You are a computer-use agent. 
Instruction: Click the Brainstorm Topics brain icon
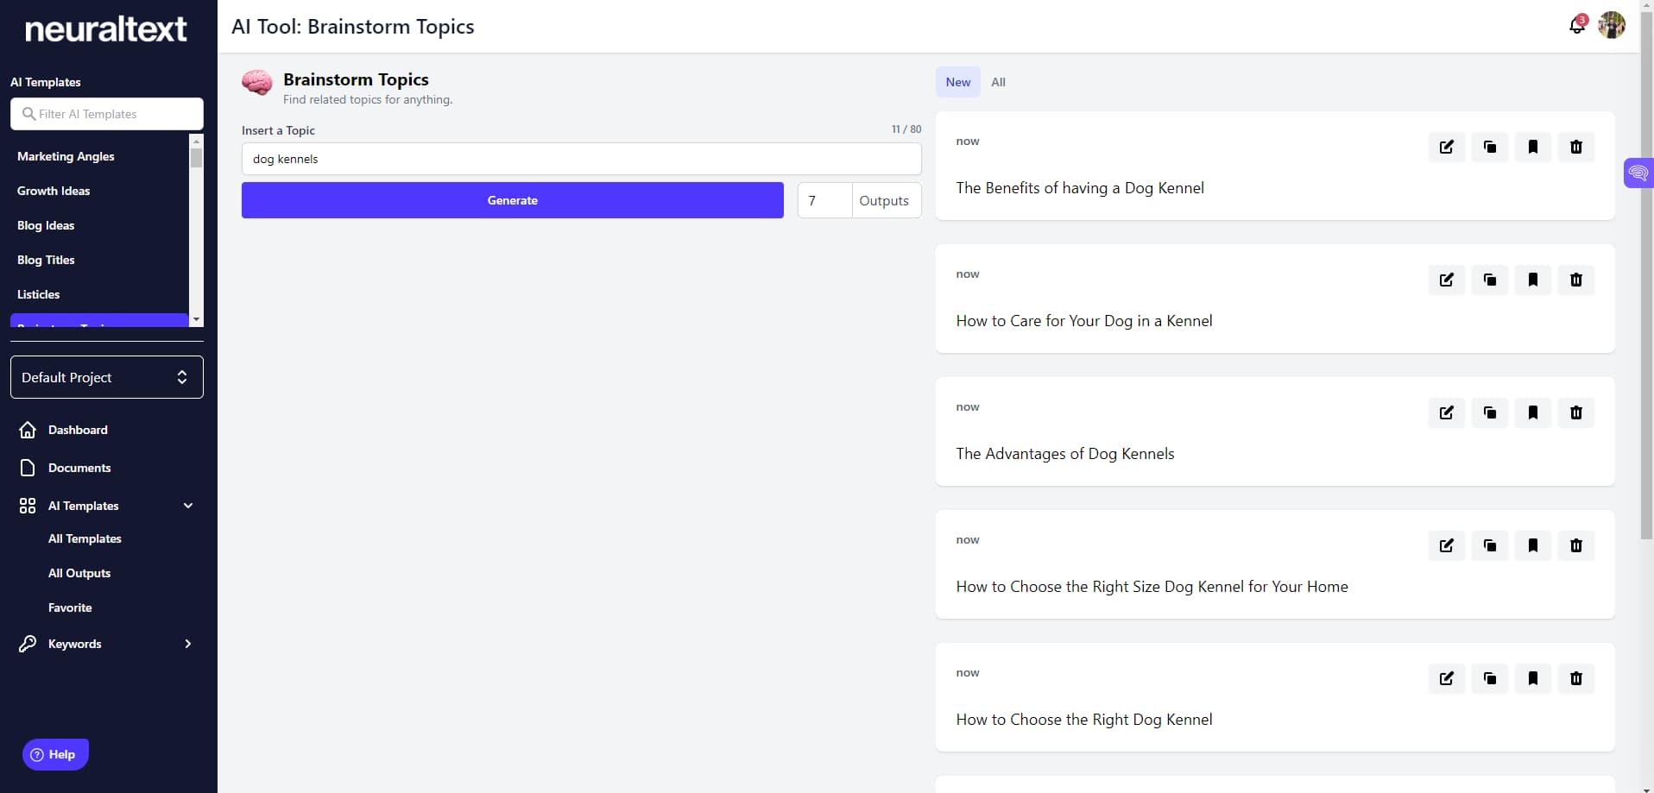click(x=256, y=83)
